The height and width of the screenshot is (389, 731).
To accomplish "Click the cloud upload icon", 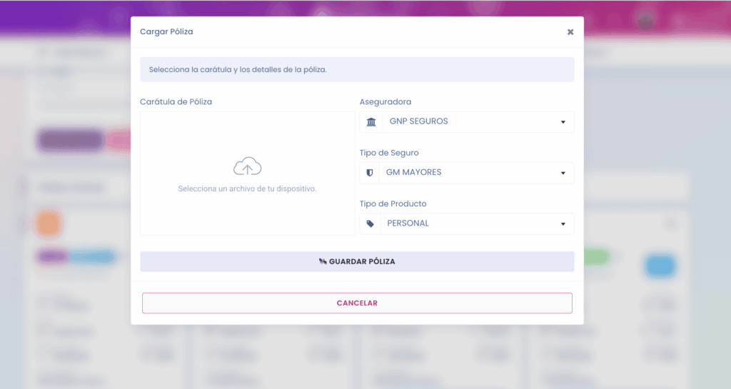I will point(247,166).
